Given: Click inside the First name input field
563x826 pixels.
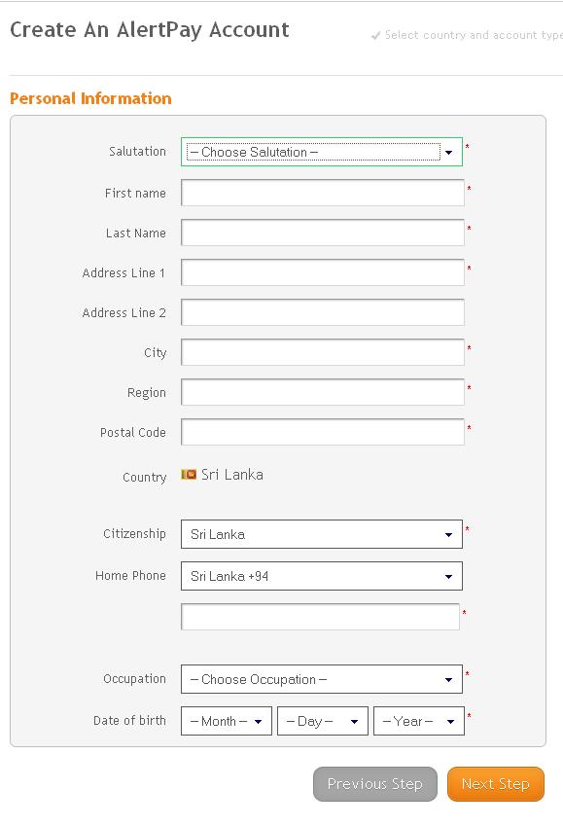Looking at the screenshot, I should coord(321,193).
